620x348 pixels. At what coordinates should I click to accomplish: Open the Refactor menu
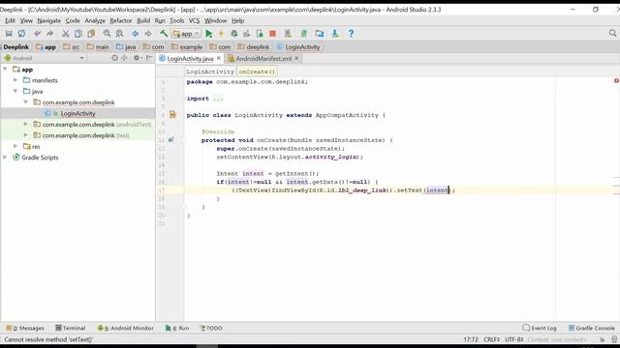click(x=120, y=20)
